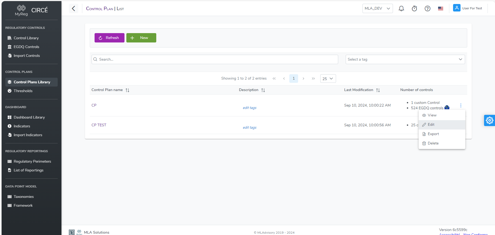Sort by Last Modification column
The image size is (495, 235).
pos(378,90)
